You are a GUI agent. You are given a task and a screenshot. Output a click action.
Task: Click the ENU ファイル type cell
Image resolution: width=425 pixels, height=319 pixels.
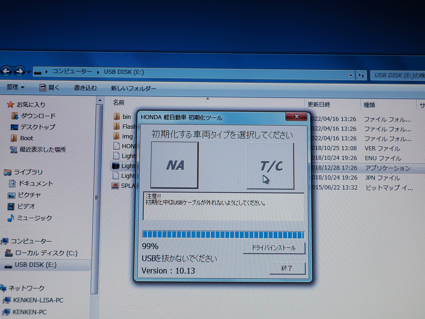[x=383, y=158]
